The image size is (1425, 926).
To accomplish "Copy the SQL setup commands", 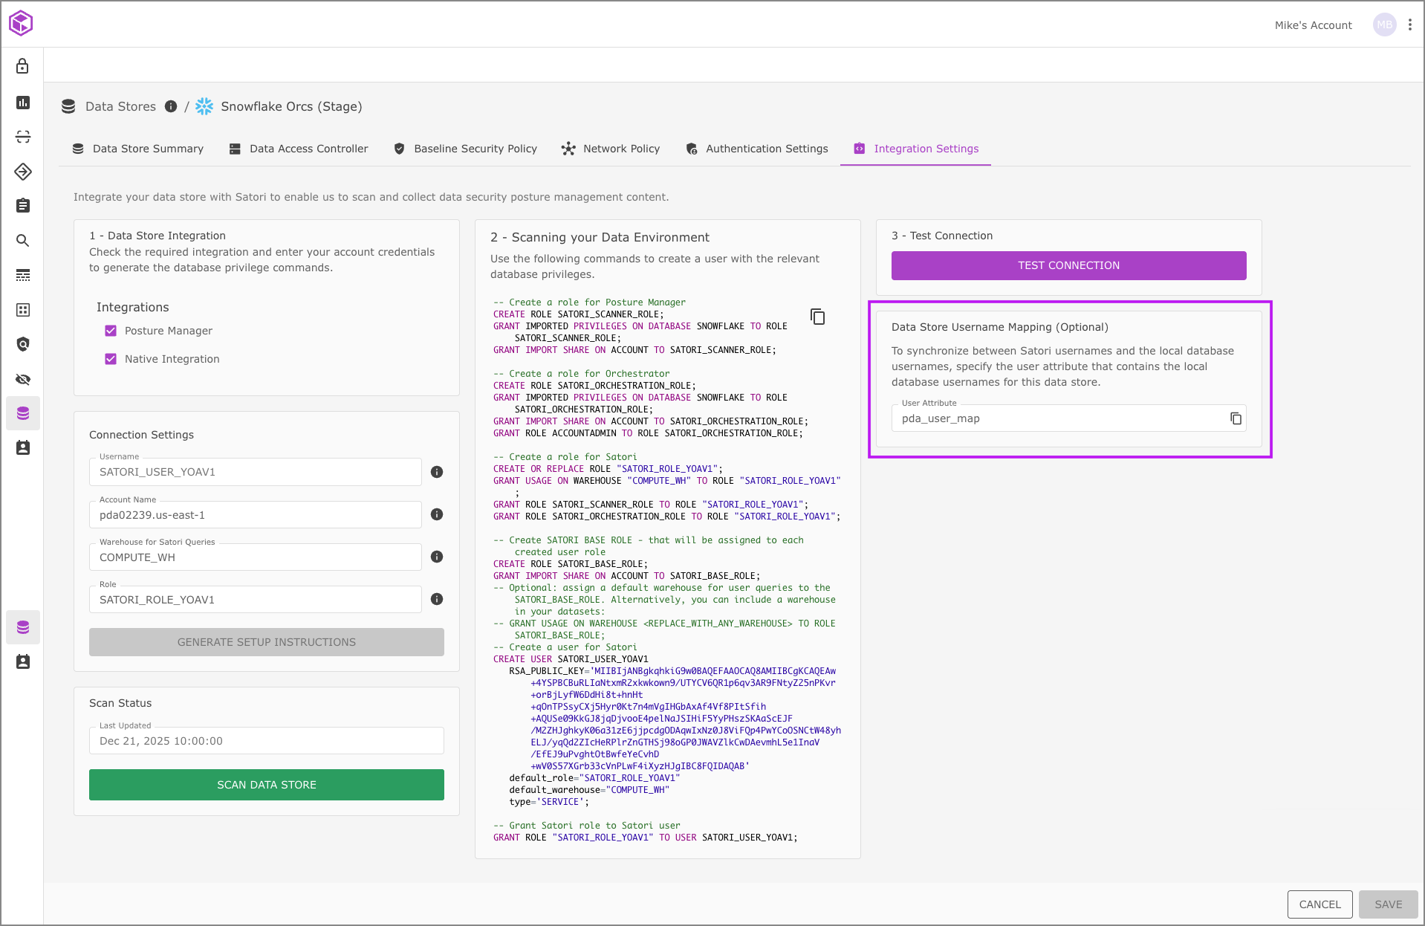I will coord(817,317).
